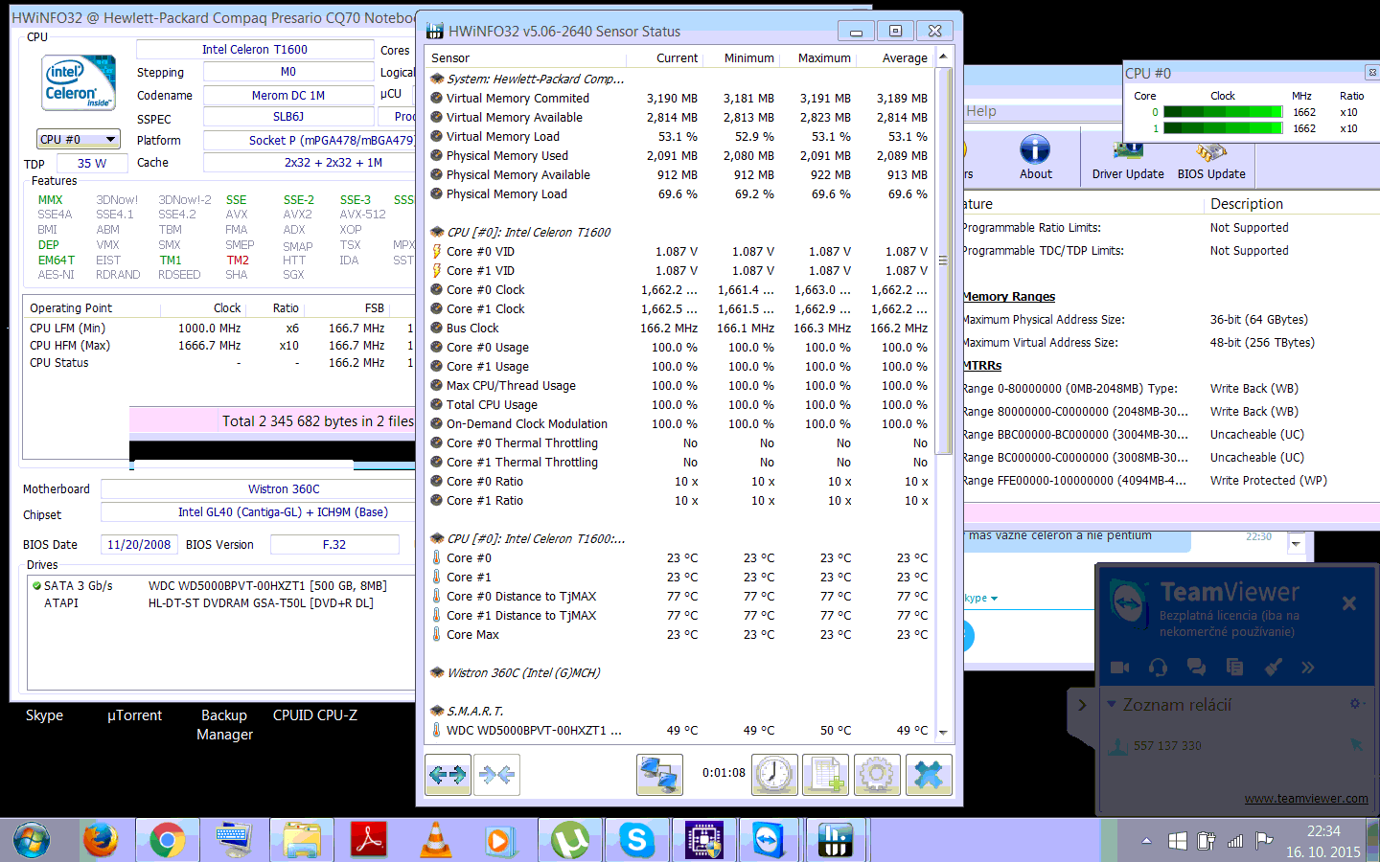Select the Total CPU Usage row

[x=678, y=404]
